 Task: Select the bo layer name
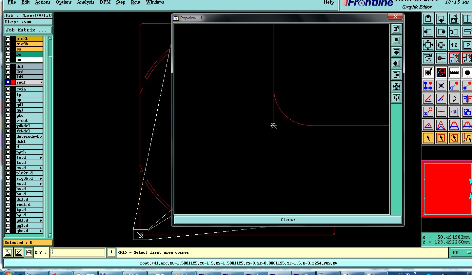point(29,60)
